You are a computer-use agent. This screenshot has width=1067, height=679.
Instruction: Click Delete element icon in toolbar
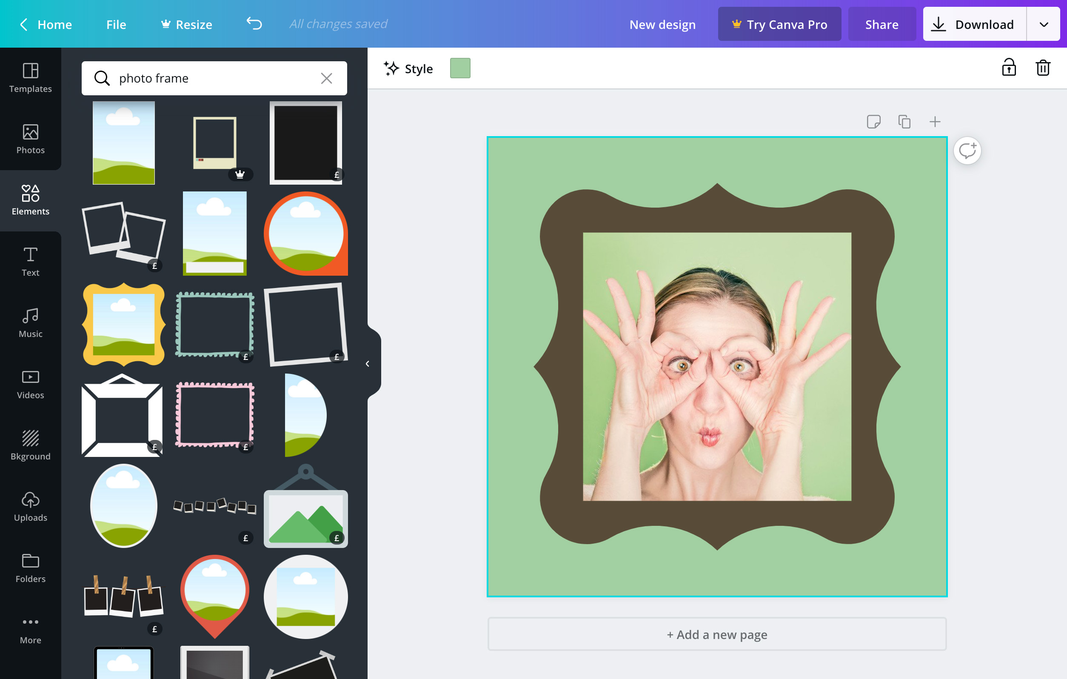[x=1043, y=68]
